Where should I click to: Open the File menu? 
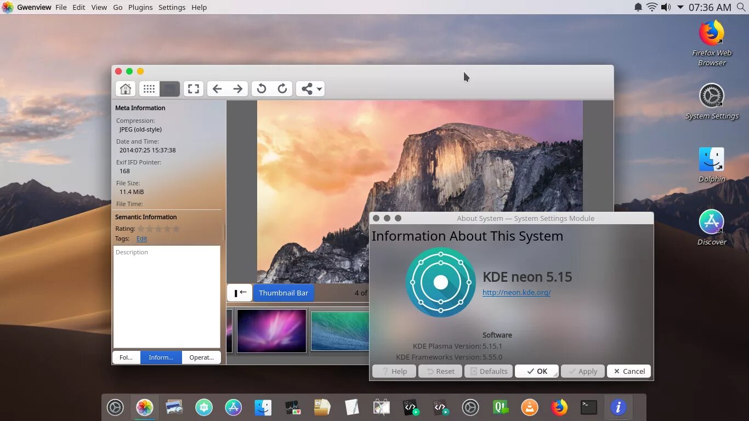tap(61, 7)
